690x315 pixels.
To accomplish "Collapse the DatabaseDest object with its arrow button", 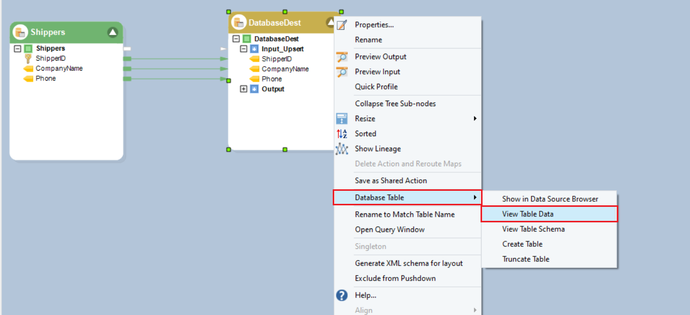I will [331, 23].
